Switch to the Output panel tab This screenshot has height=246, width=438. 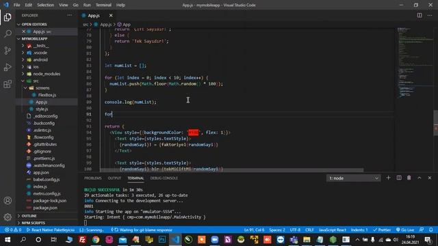click(x=114, y=178)
